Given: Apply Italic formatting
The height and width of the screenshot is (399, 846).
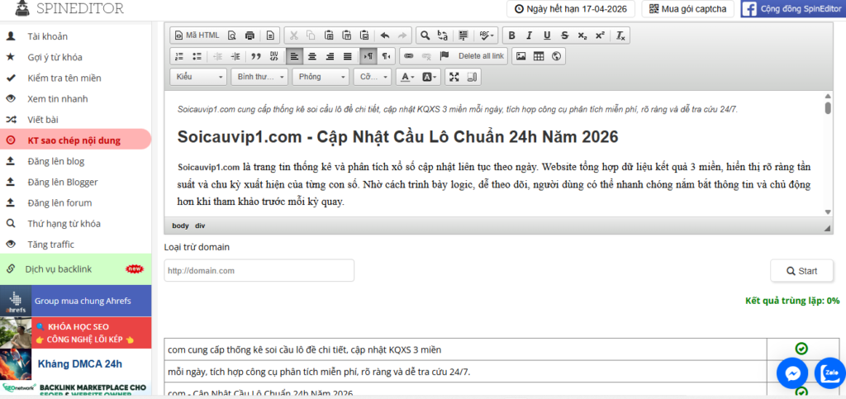Looking at the screenshot, I should (530, 36).
